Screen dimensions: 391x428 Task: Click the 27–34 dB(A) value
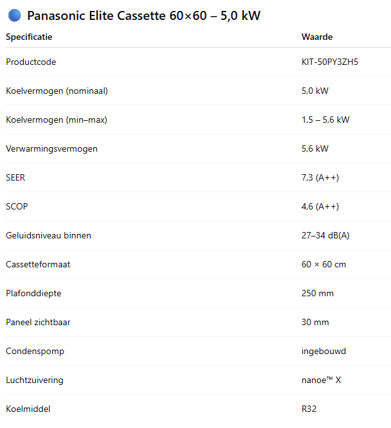325,236
